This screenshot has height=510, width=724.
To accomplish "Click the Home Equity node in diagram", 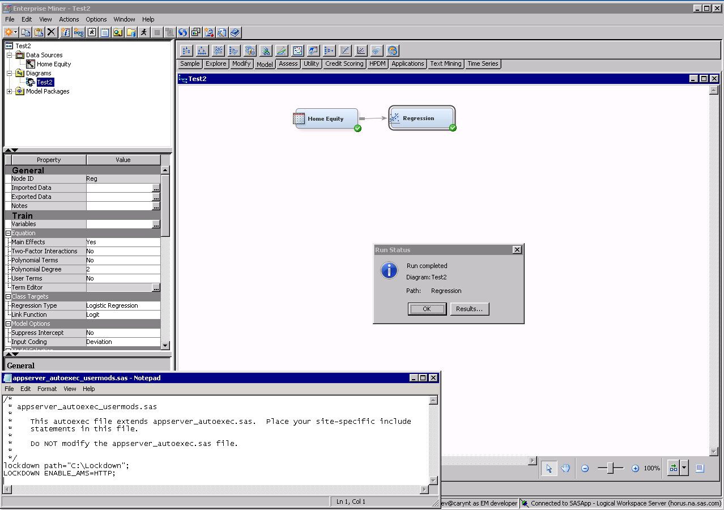I will [x=326, y=119].
